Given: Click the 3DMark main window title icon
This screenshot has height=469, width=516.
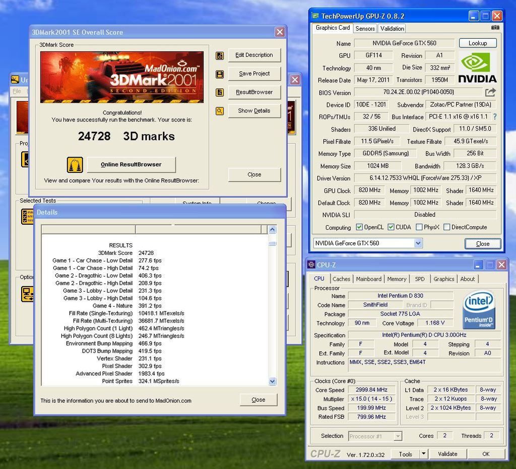Looking at the screenshot, I should pyautogui.click(x=15, y=80).
